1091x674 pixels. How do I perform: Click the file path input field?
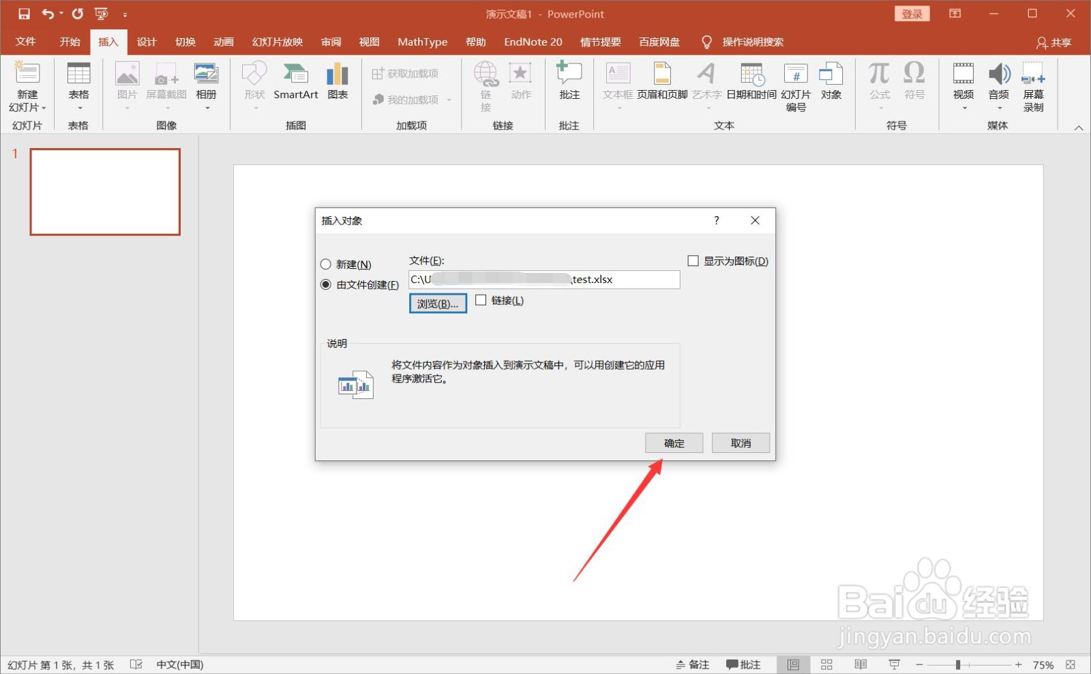click(x=544, y=280)
